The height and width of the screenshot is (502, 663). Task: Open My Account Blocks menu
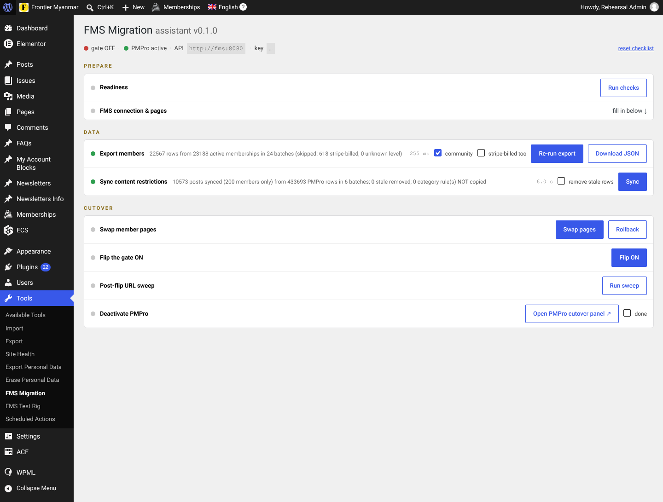tap(37, 163)
